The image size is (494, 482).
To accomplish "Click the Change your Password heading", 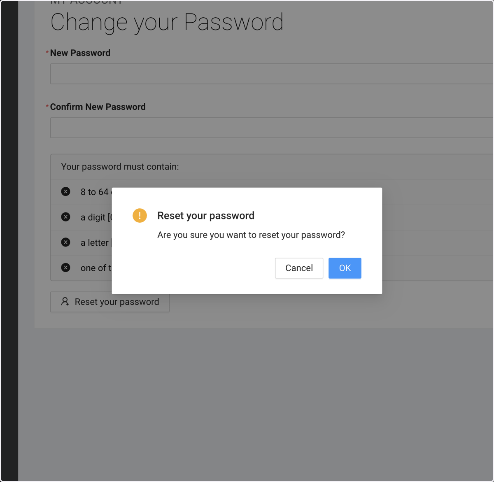I will tap(167, 22).
